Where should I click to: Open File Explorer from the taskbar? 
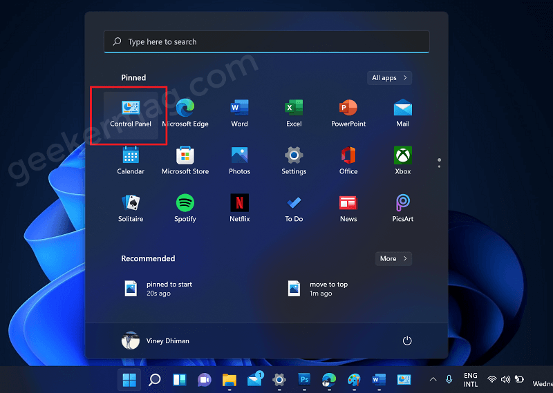229,380
